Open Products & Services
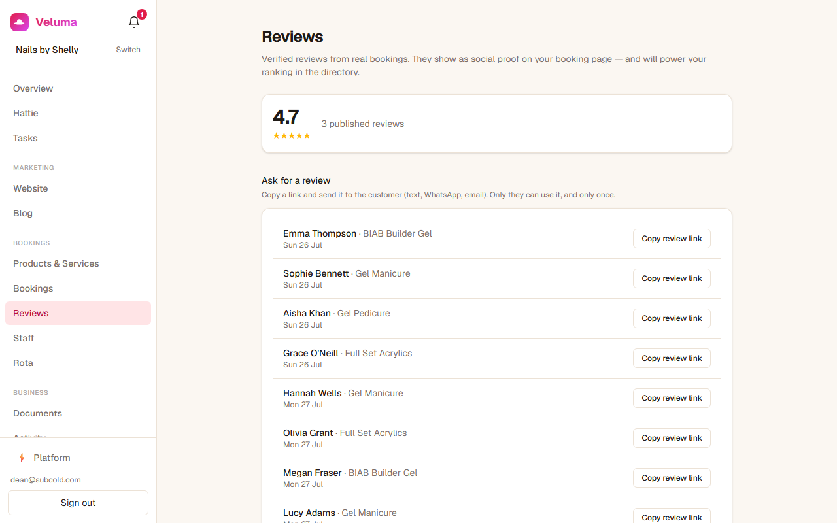Image resolution: width=837 pixels, height=523 pixels. [78, 263]
